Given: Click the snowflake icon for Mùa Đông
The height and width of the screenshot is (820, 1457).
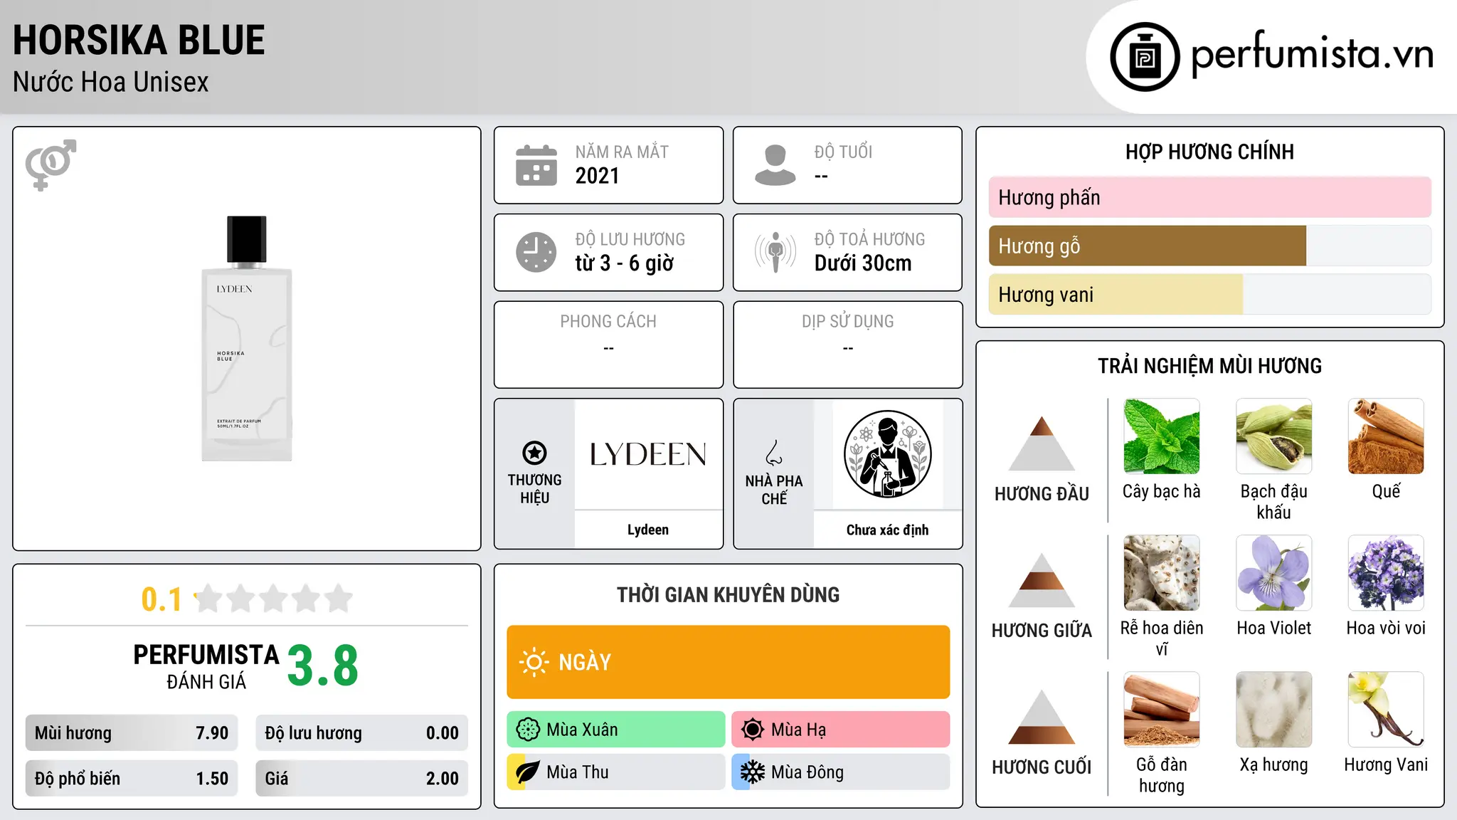Looking at the screenshot, I should point(753,772).
